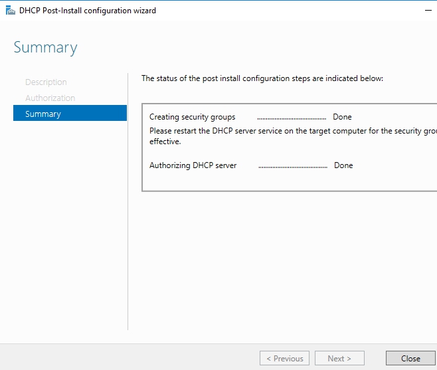Go to the Description step in sidebar
The image size is (437, 370).
[46, 82]
